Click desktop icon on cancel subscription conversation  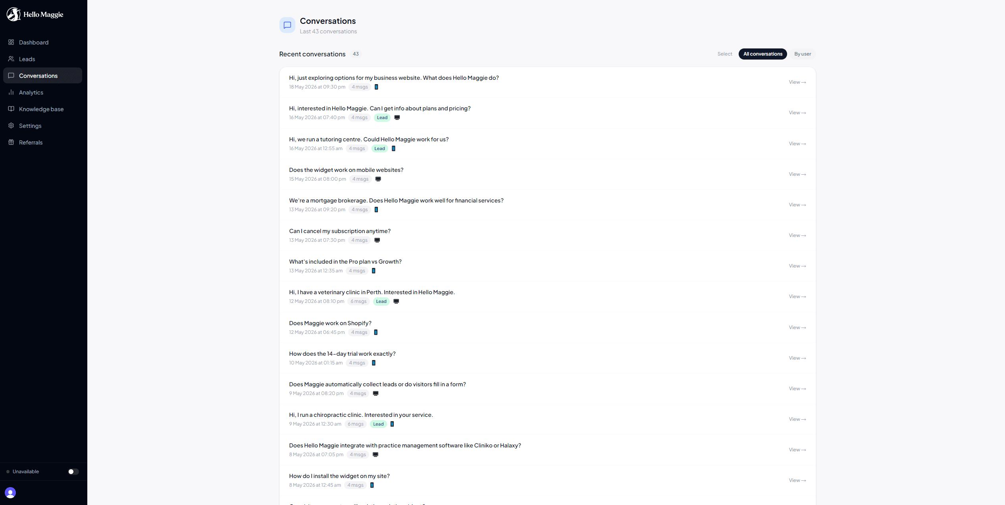pyautogui.click(x=377, y=240)
